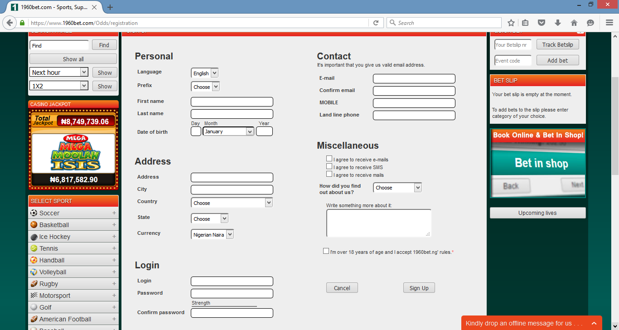Click the Motorsport checkered flag icon

[x=34, y=296]
